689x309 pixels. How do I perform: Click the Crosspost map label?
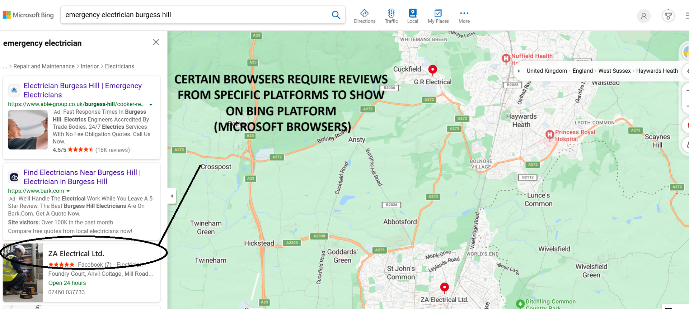(x=216, y=167)
